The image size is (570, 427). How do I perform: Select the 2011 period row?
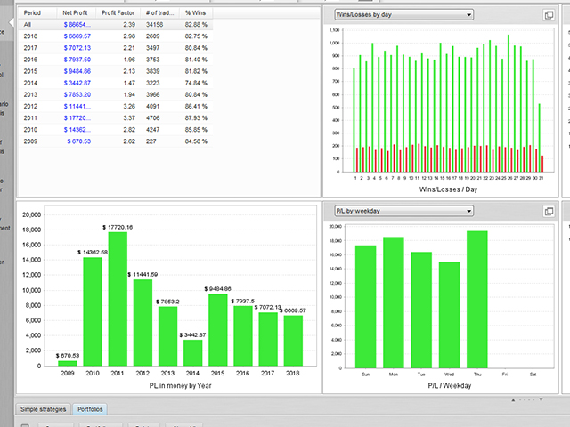point(116,118)
